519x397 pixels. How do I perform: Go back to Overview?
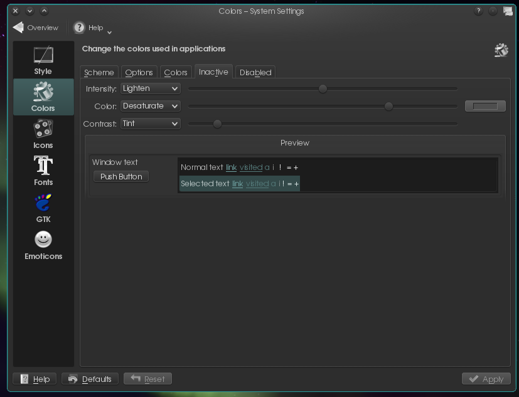pyautogui.click(x=35, y=28)
